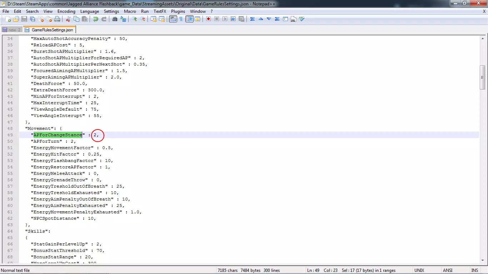Click the blue jump-to-first toolbar icon
The image size is (488, 274).
[x=252, y=19]
